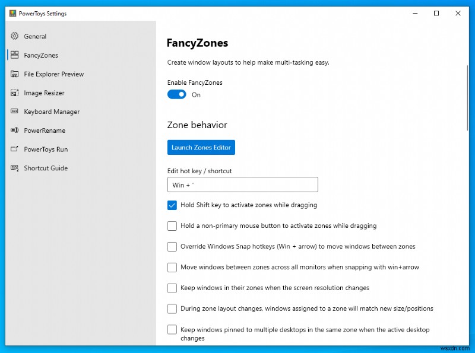Launch the Zones Editor
The image size is (475, 353).
click(x=201, y=148)
